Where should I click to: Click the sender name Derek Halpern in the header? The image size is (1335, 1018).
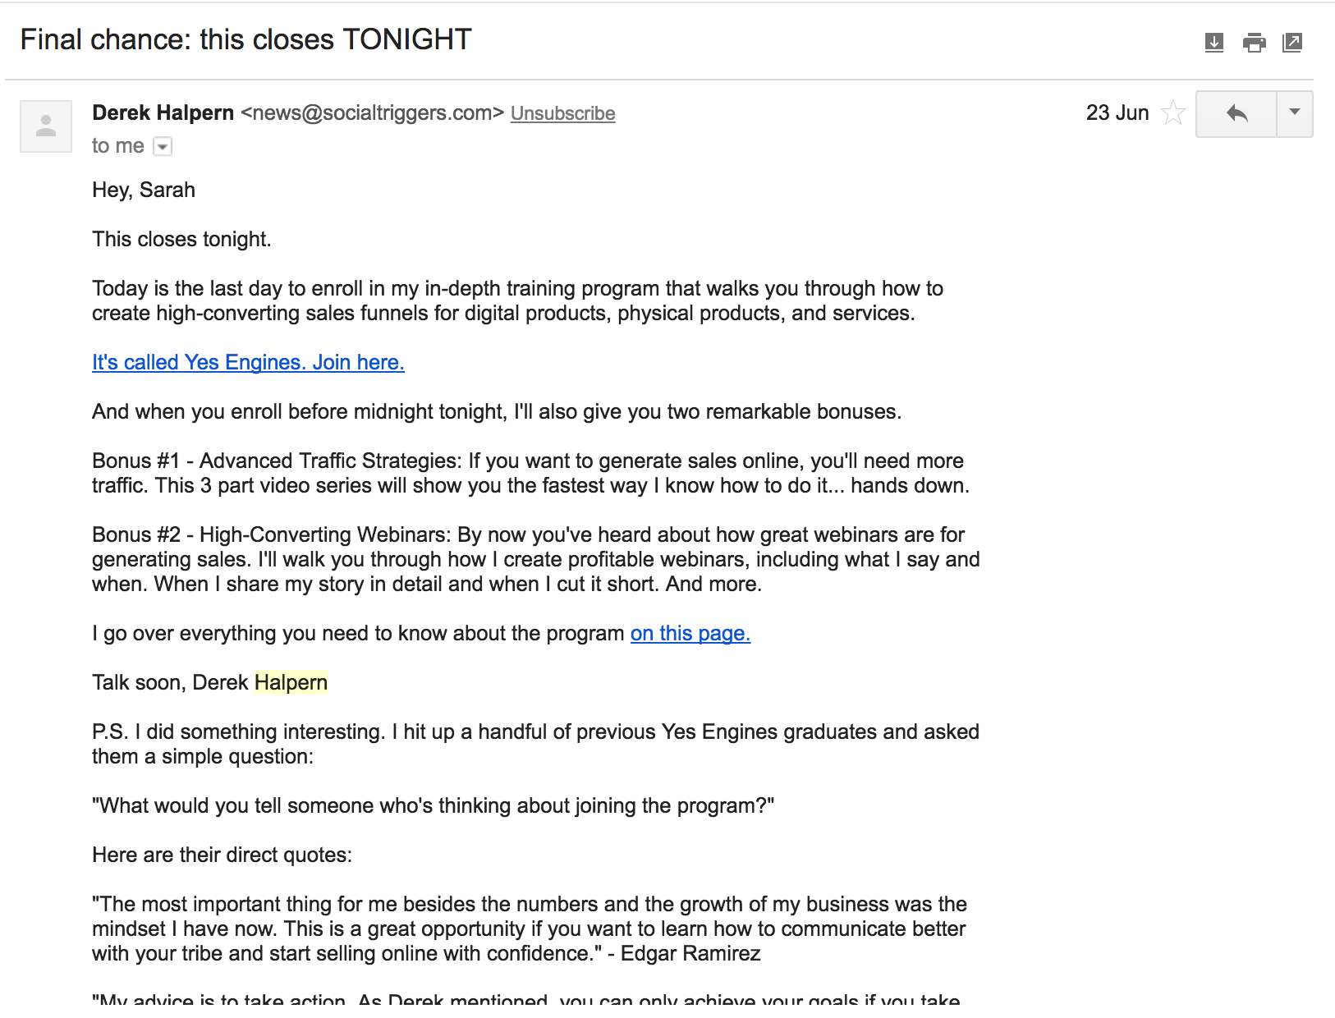pos(163,112)
